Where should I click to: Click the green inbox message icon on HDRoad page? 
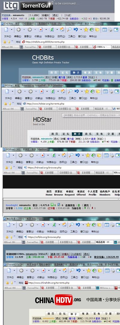[x=52, y=205]
